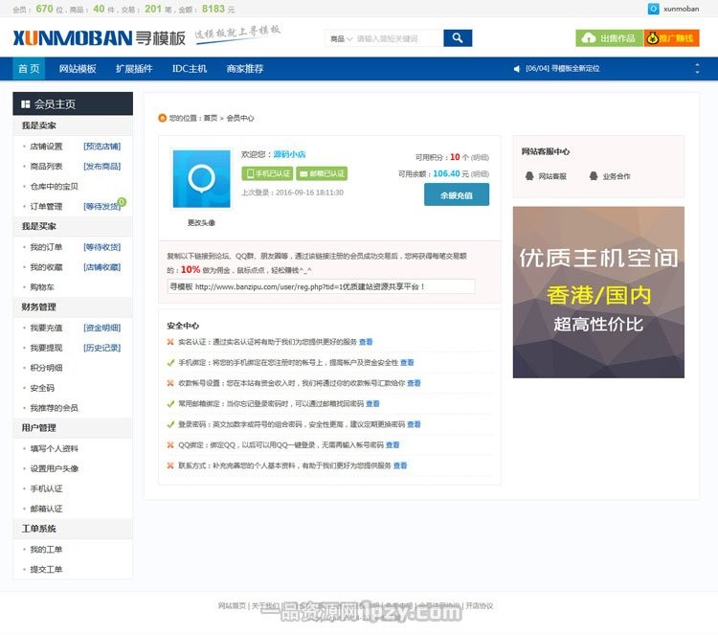The height and width of the screenshot is (635, 718).
Task: Open 仓库中的宝贝 in the sidebar
Action: [54, 187]
